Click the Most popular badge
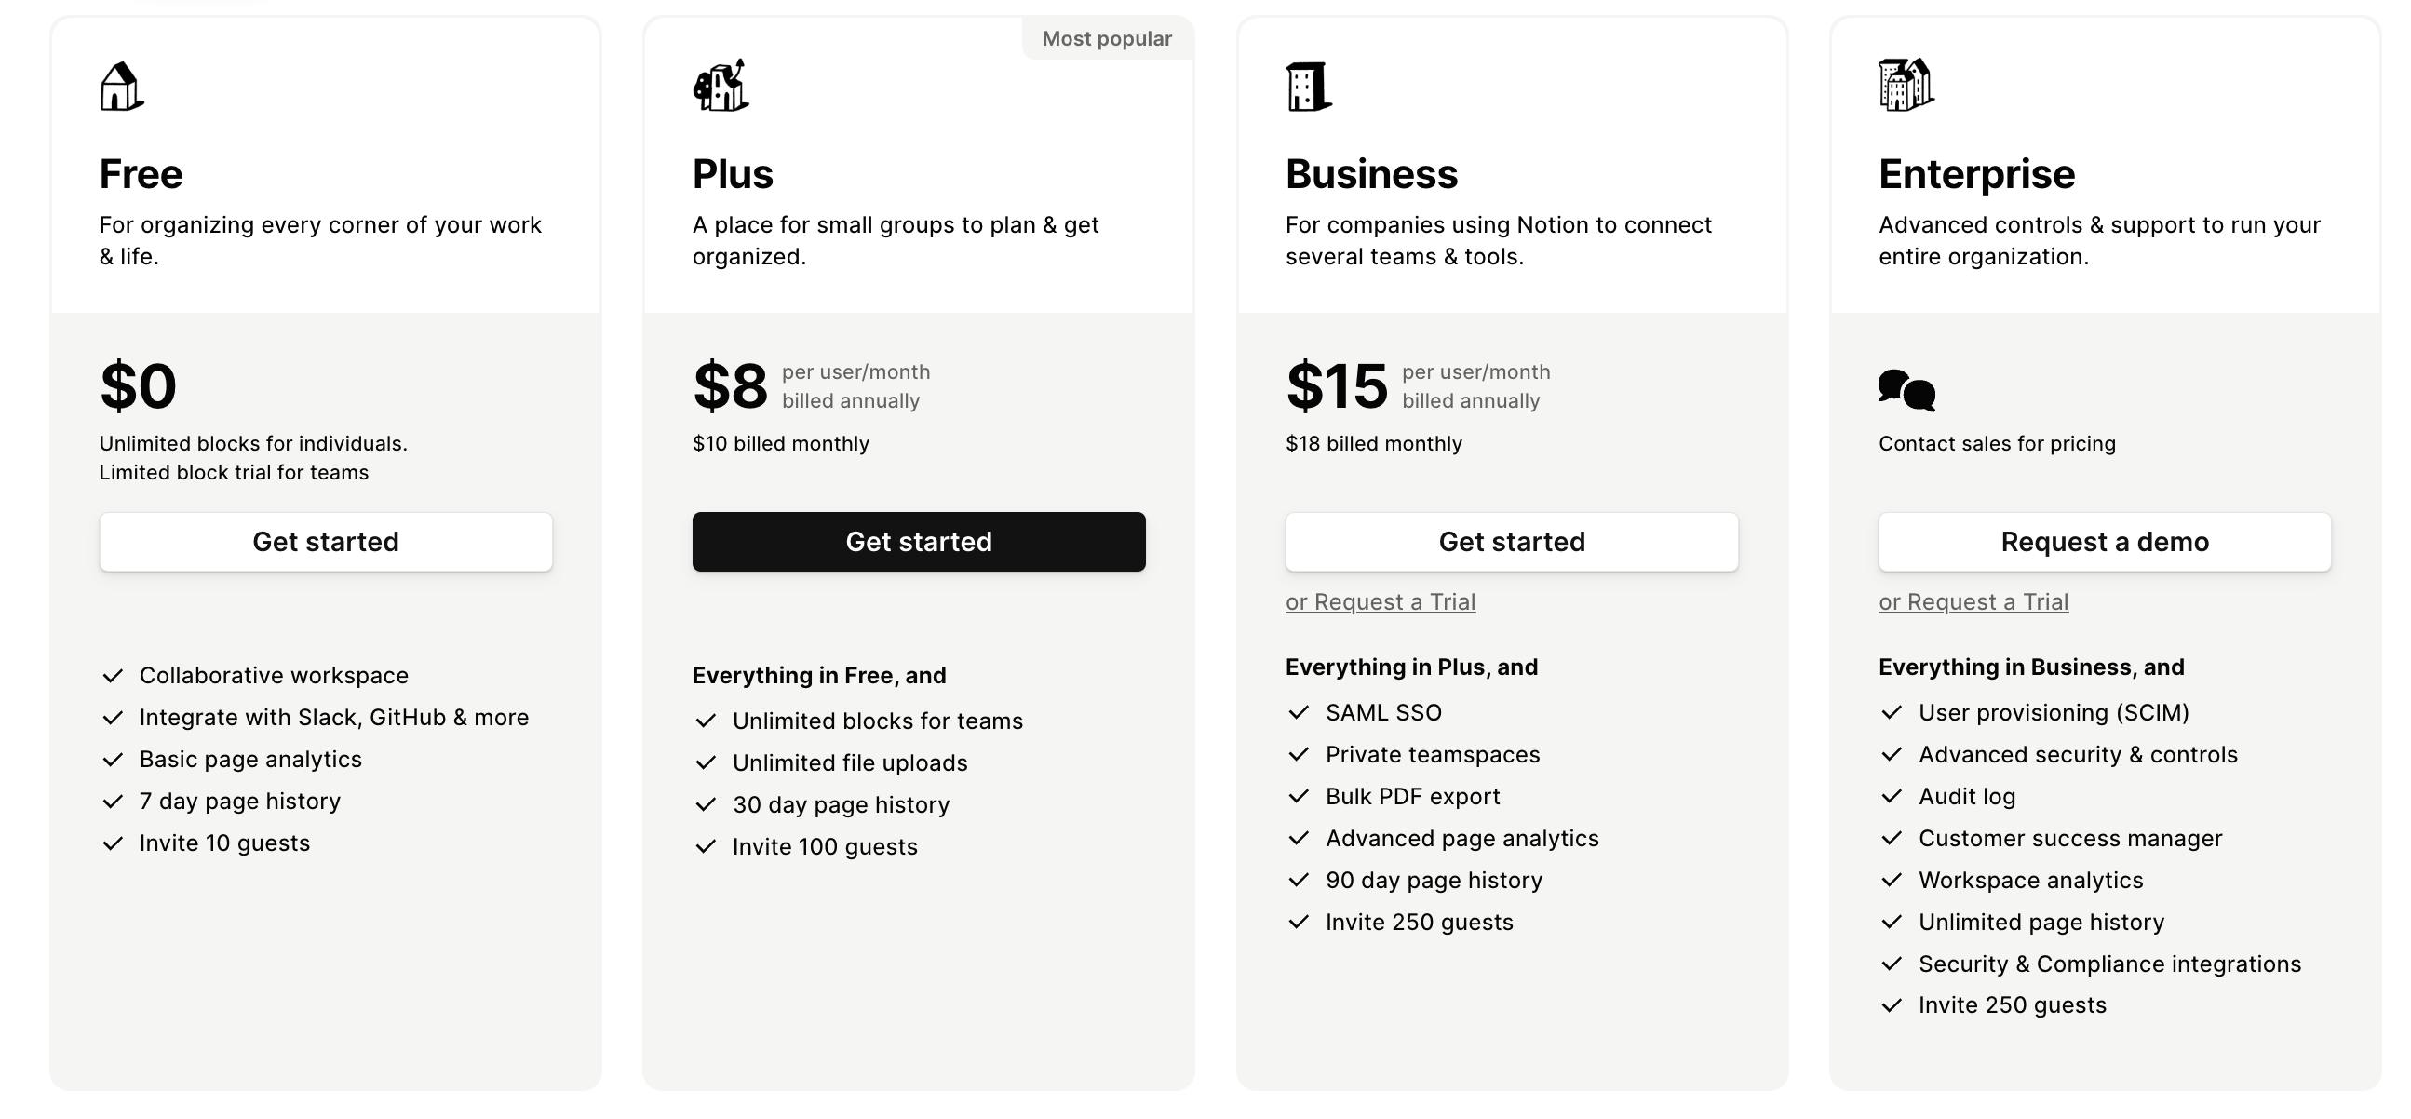The image size is (2411, 1119). pos(1106,38)
